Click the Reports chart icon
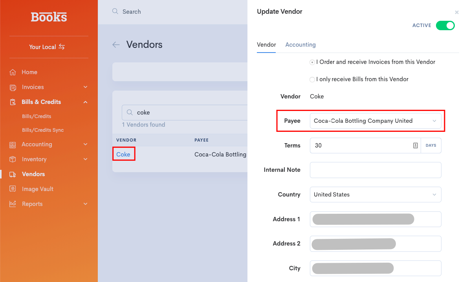The height and width of the screenshot is (282, 467). [13, 204]
